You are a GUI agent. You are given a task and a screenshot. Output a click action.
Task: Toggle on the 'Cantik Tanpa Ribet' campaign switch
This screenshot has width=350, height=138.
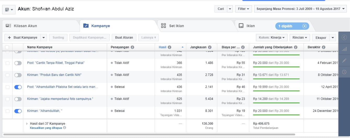point(18,63)
